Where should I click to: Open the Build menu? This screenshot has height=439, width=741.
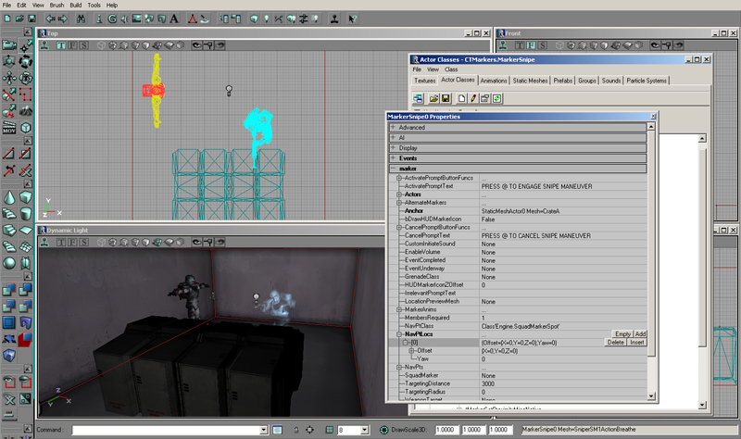tap(76, 6)
